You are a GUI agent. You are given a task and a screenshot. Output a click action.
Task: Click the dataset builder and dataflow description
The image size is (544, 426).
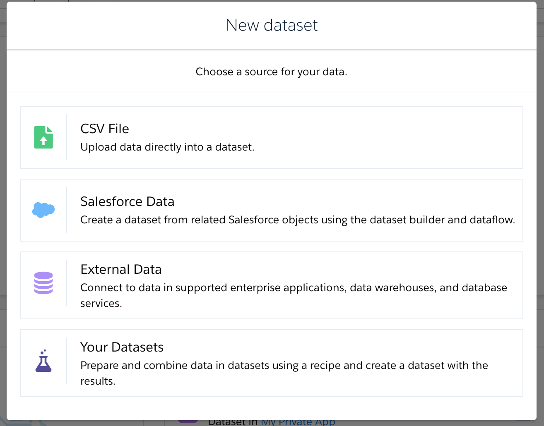(x=297, y=220)
